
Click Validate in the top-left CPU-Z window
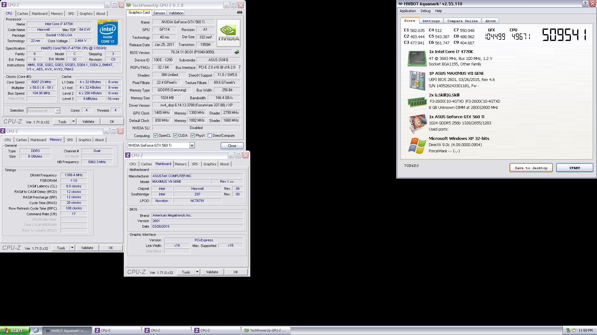88,122
